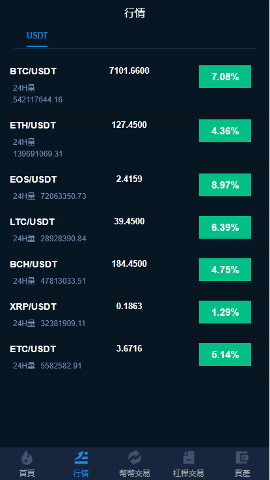
Task: Open LTC/USDT pair row
Action: [x=135, y=230]
